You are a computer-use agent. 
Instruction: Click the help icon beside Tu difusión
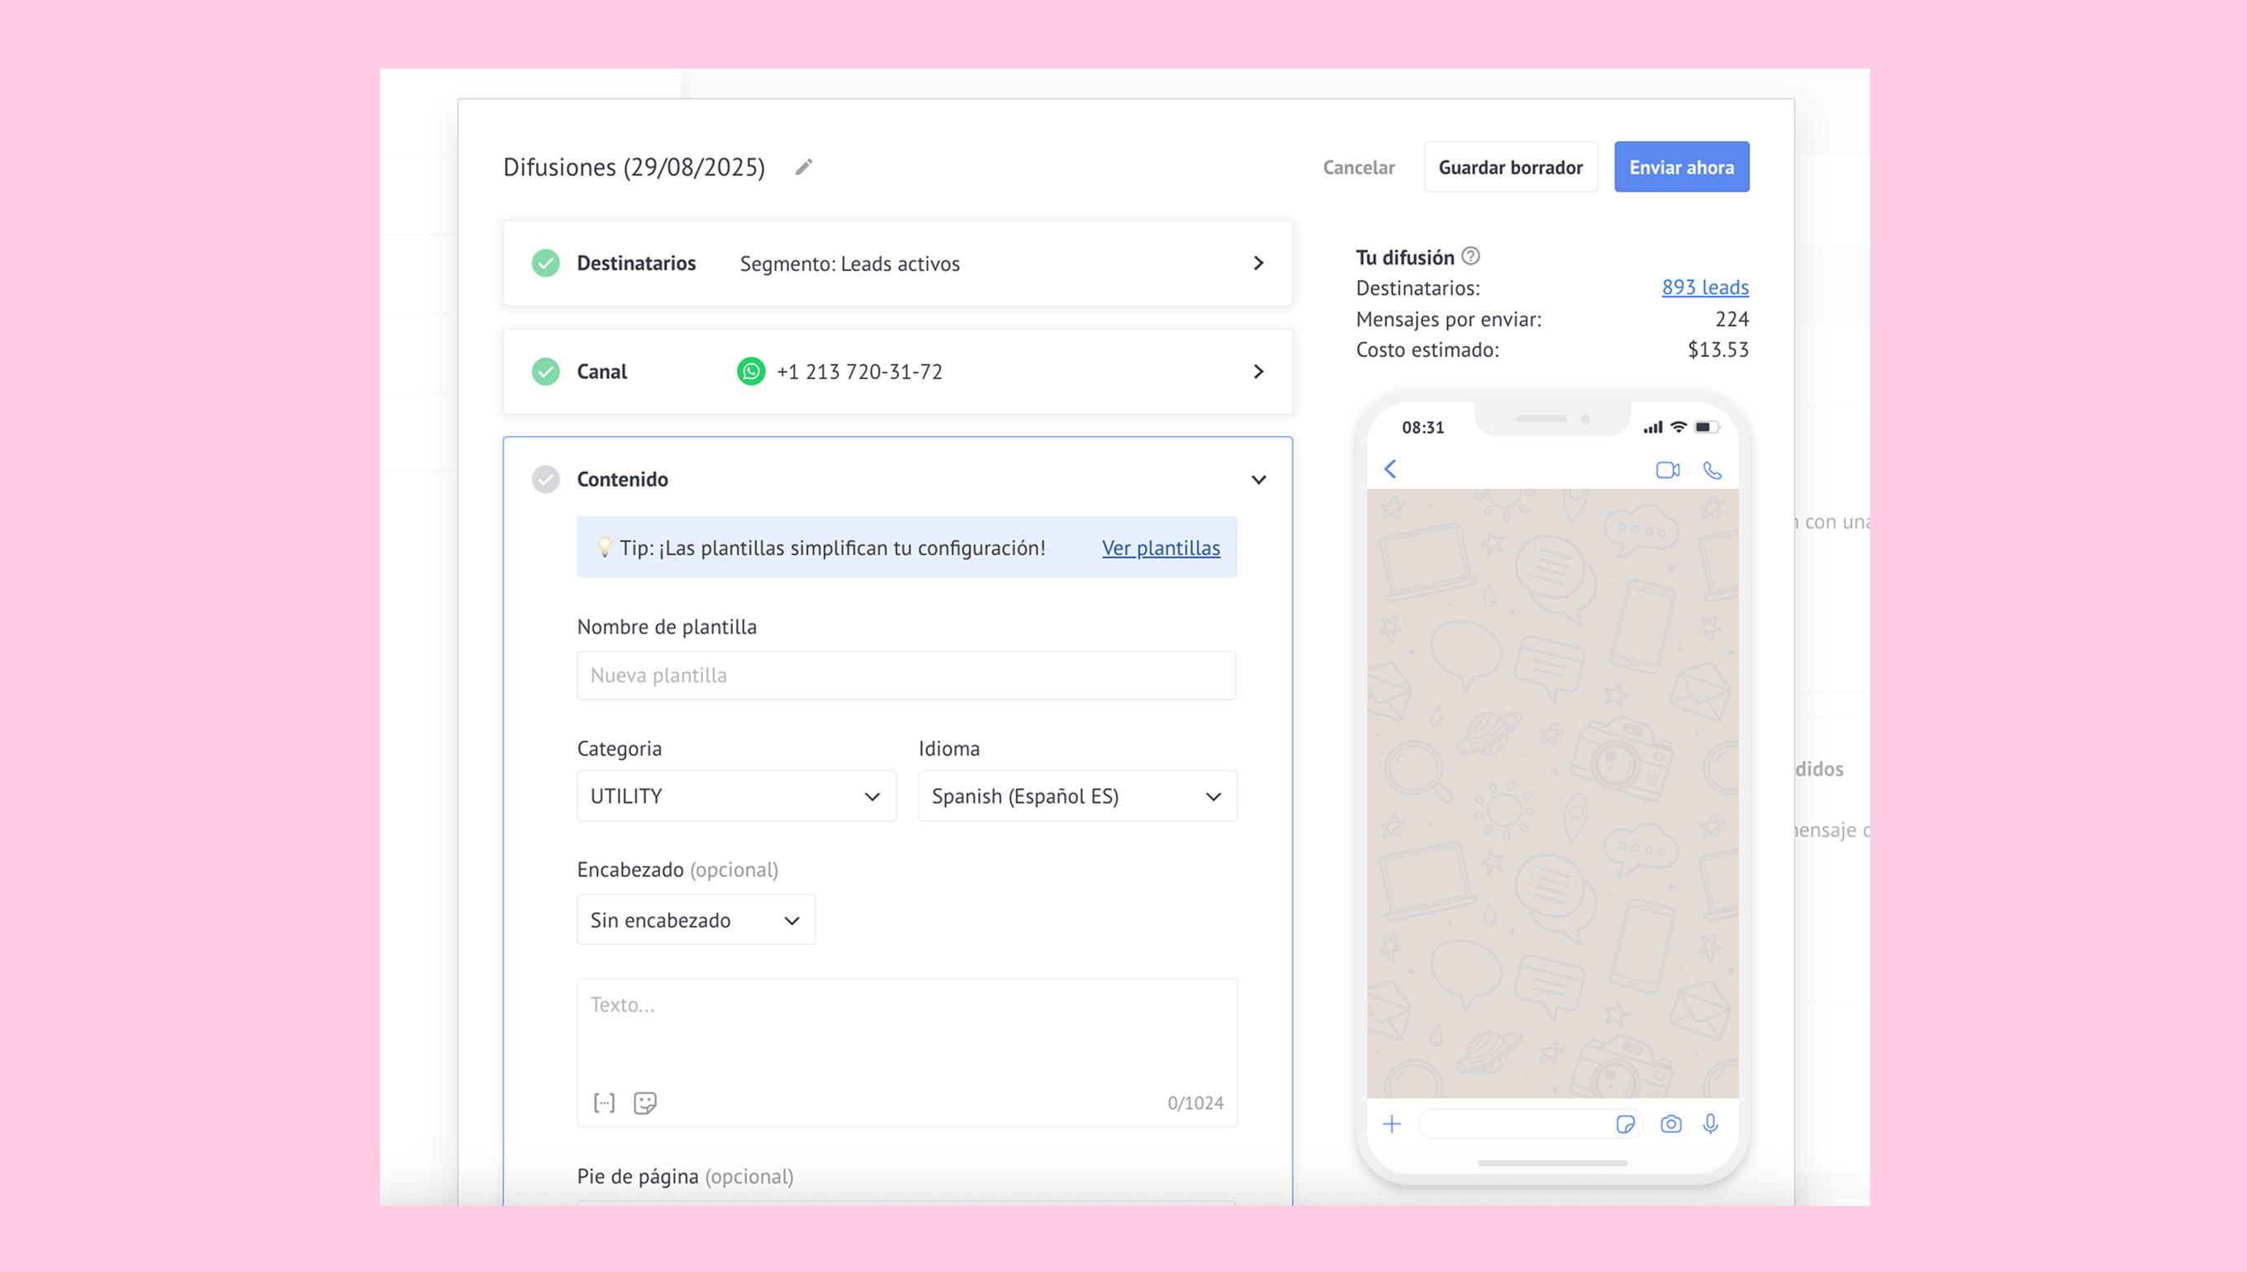1470,256
